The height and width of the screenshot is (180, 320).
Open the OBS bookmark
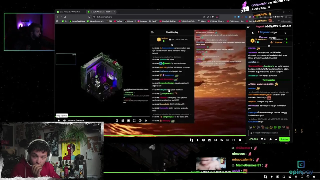click(x=109, y=21)
